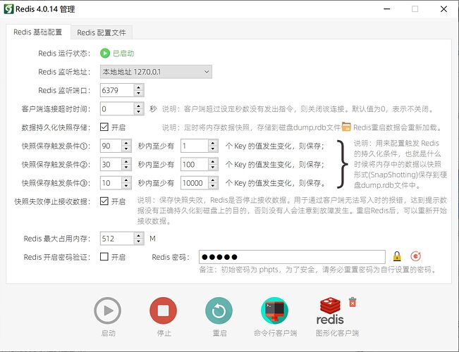Stop Redis with the red stop button

coord(163,310)
